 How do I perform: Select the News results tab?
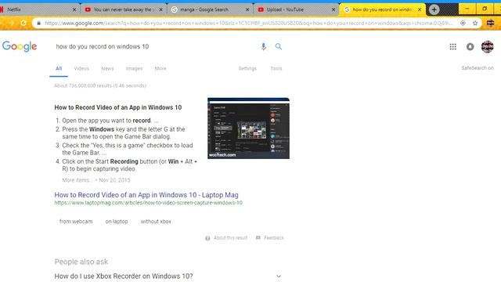click(x=107, y=68)
